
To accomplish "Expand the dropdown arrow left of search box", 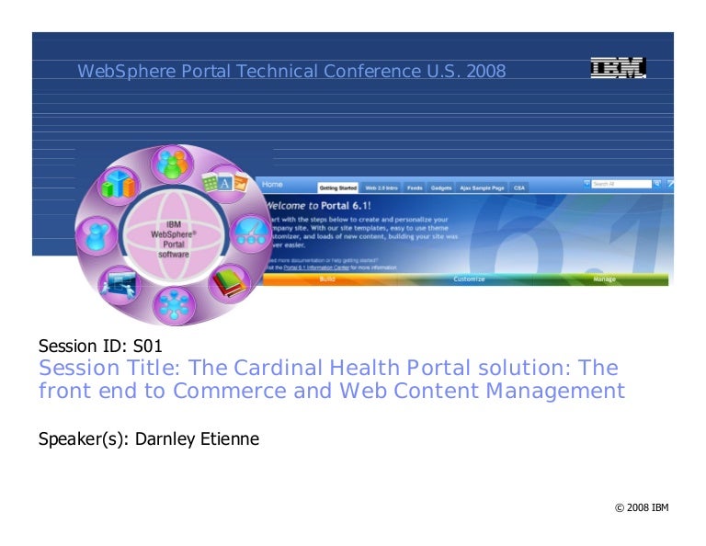I will [587, 184].
